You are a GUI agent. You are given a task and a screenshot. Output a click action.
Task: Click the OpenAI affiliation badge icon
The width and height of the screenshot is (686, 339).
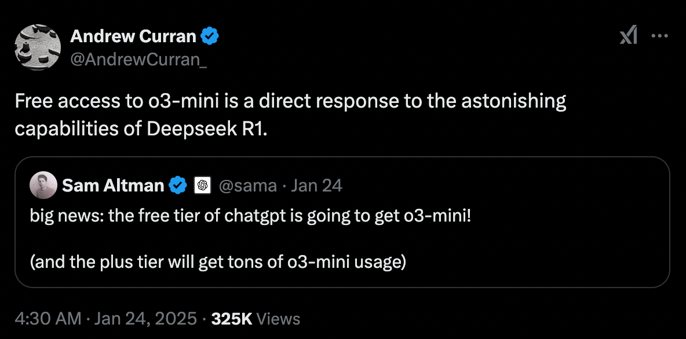[202, 186]
